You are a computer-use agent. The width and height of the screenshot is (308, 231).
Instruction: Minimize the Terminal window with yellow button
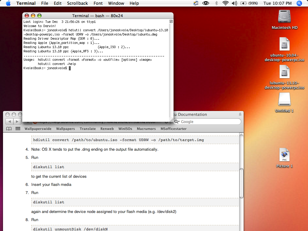click(x=33, y=16)
